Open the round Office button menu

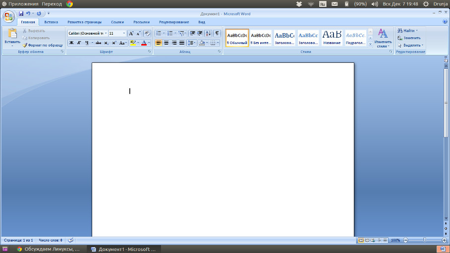[8, 16]
